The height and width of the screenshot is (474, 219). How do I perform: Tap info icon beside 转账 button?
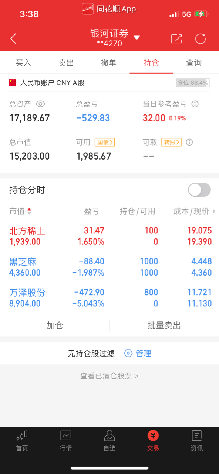click(189, 142)
